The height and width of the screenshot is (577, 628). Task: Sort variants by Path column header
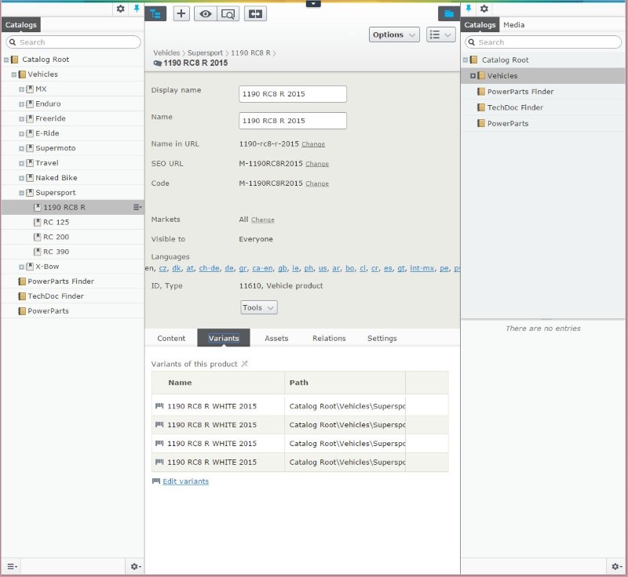click(299, 383)
